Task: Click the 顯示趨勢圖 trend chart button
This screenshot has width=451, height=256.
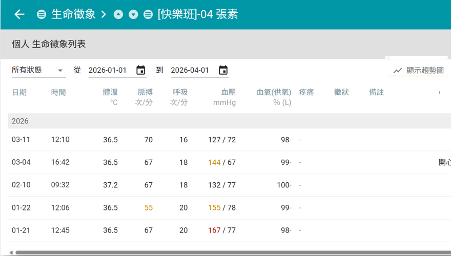Action: coord(419,70)
